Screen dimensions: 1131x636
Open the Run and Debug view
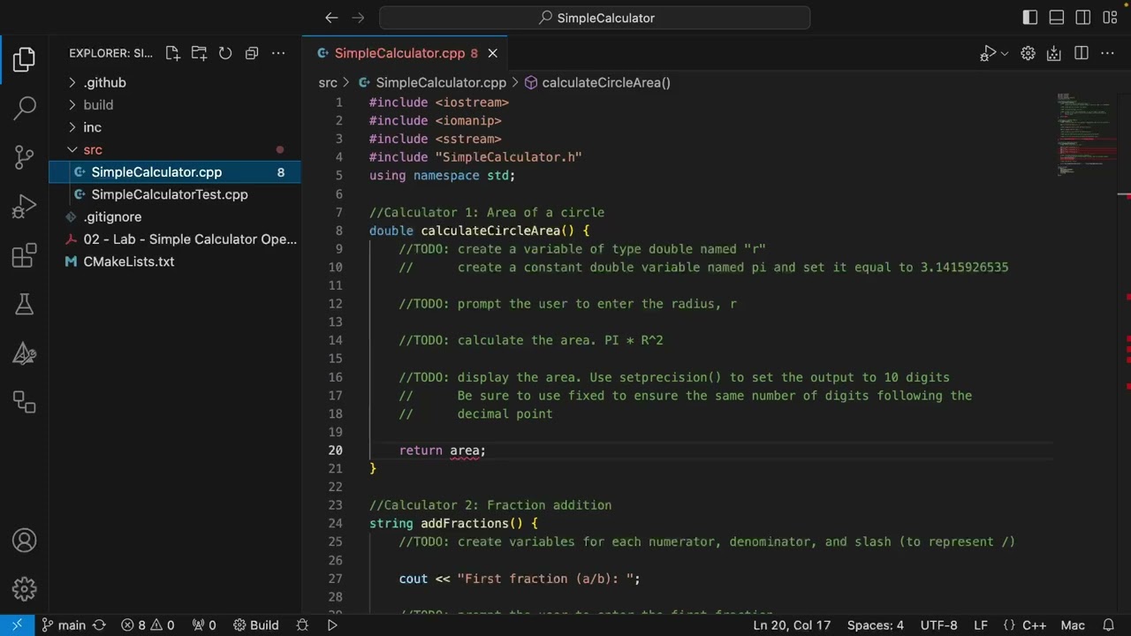[x=25, y=208]
